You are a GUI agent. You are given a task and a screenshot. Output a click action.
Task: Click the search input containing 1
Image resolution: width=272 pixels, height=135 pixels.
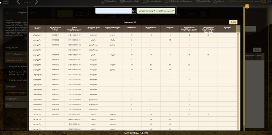113,11
